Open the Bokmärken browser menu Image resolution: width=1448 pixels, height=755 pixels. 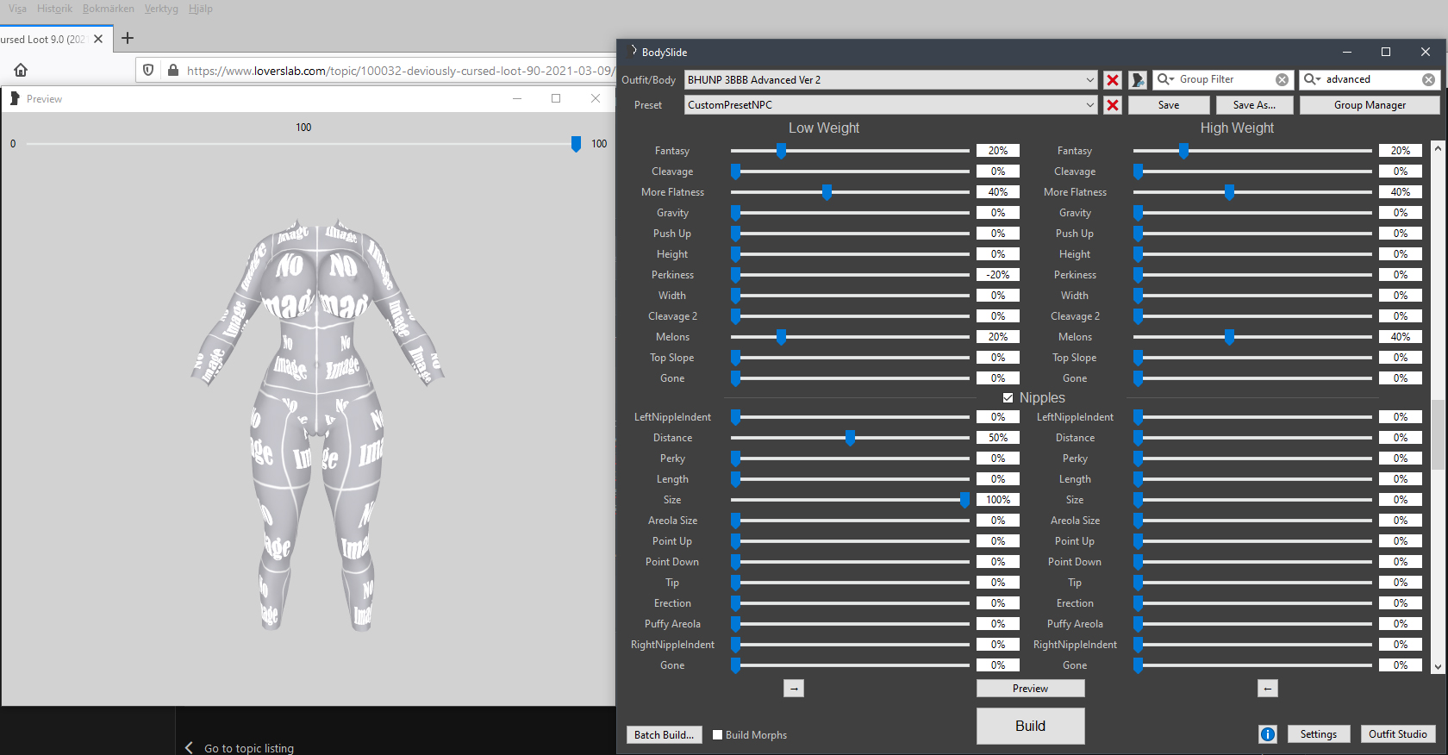click(109, 9)
